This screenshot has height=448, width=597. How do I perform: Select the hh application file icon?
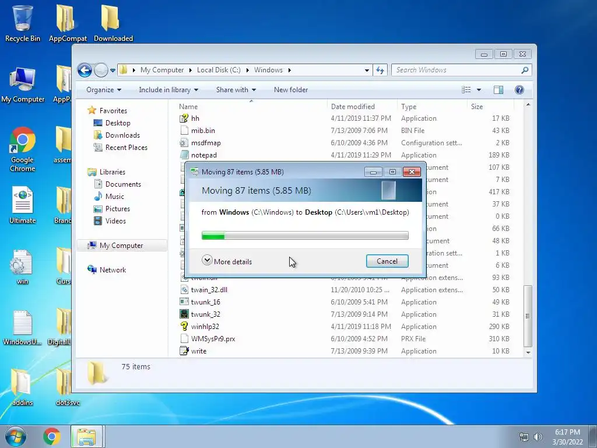click(184, 118)
